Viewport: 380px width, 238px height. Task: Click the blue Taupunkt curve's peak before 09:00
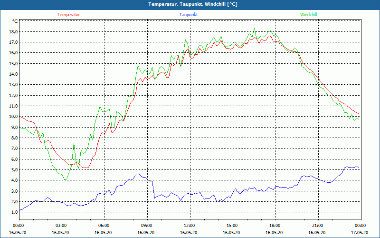click(x=138, y=173)
